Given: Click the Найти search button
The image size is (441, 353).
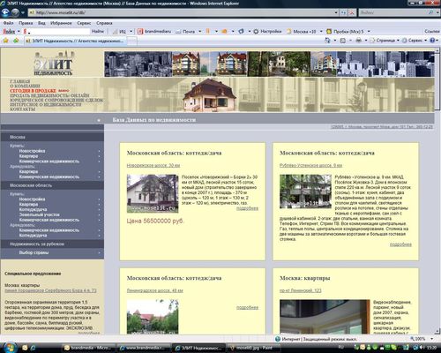Looking at the screenshot, I should click(x=98, y=31).
